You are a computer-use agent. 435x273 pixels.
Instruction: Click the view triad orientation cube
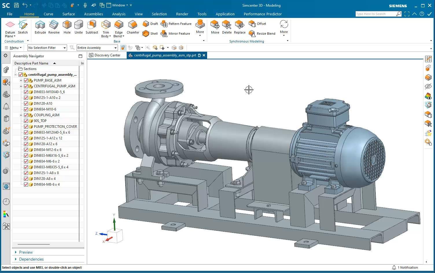(x=115, y=235)
